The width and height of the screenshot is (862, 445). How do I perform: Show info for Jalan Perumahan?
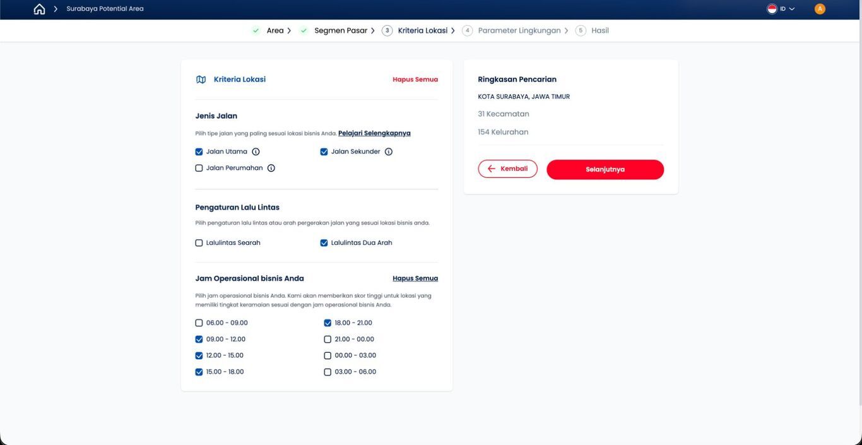(271, 168)
